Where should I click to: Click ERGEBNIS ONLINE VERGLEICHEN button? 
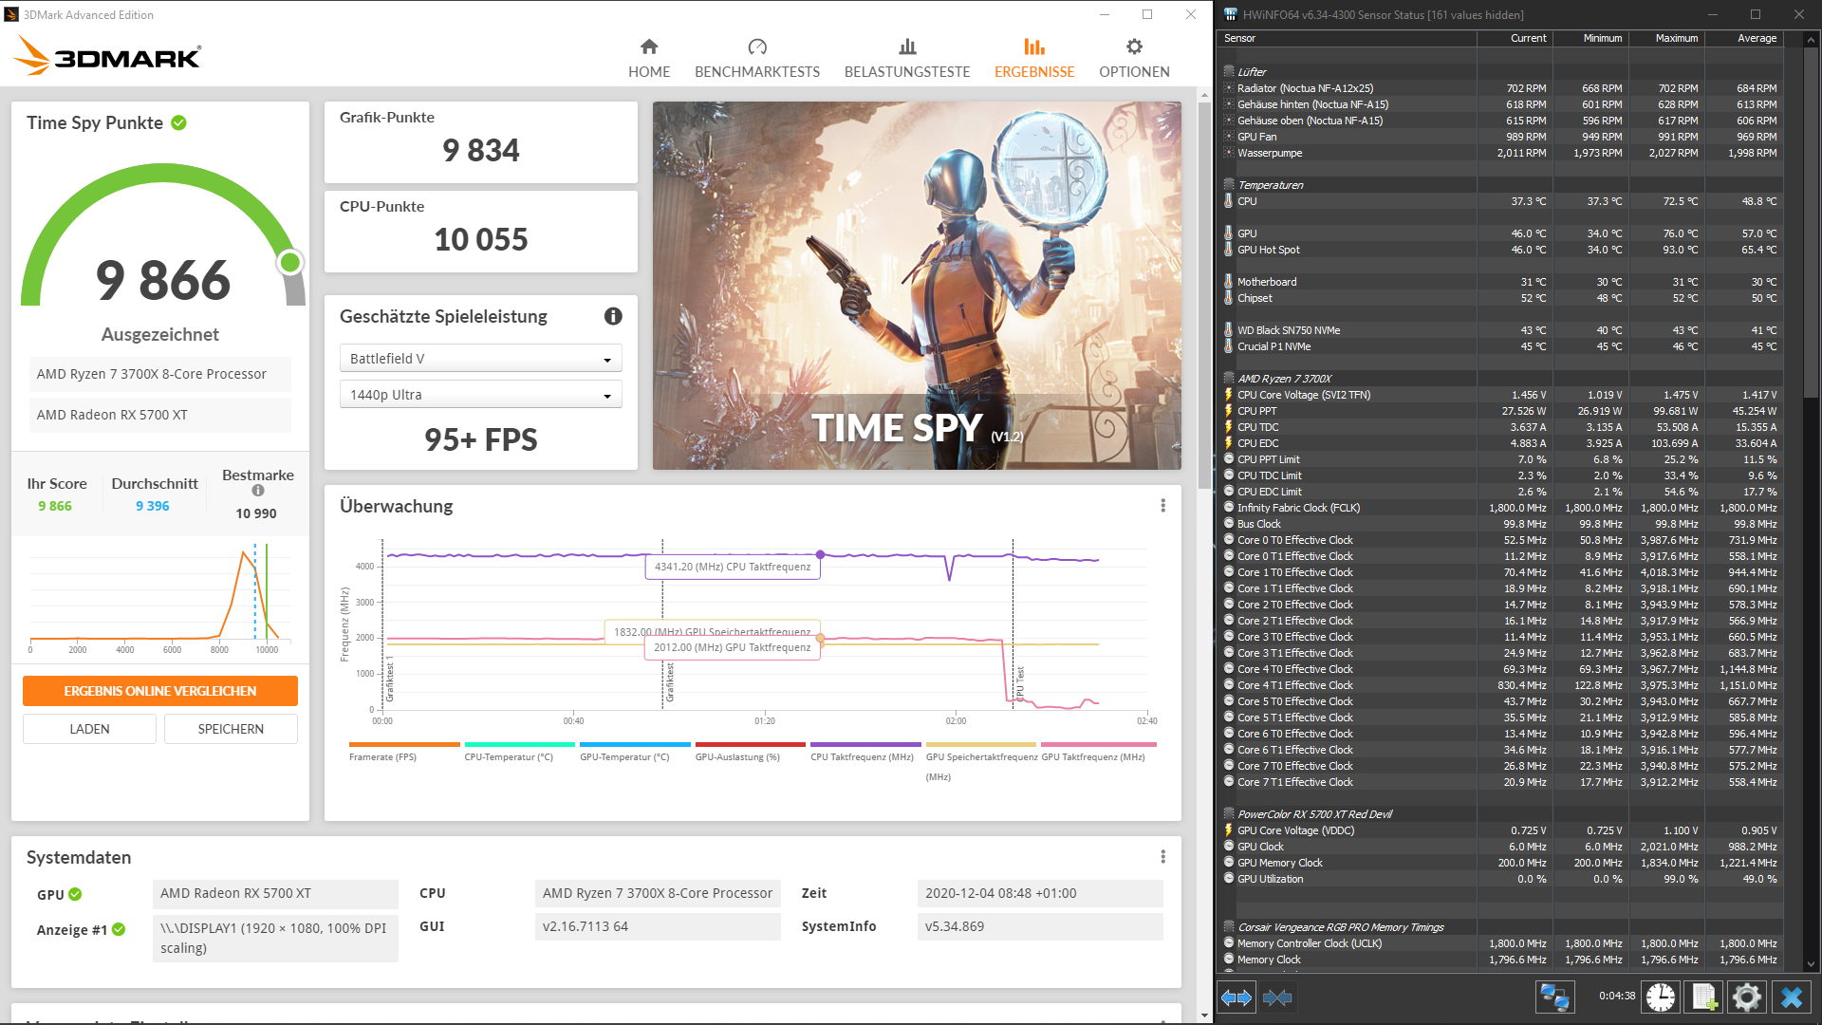(160, 691)
